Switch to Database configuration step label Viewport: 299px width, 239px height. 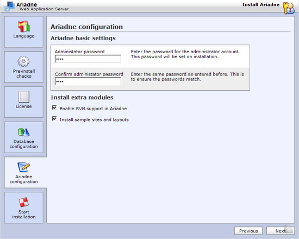(x=24, y=144)
